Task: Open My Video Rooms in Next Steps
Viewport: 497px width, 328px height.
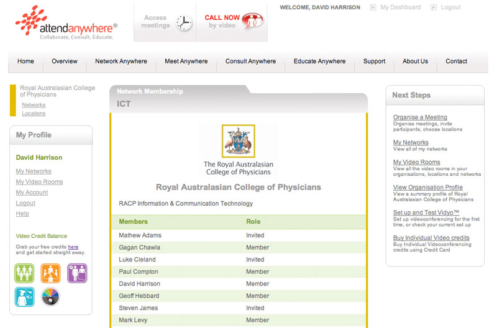Action: pyautogui.click(x=416, y=162)
